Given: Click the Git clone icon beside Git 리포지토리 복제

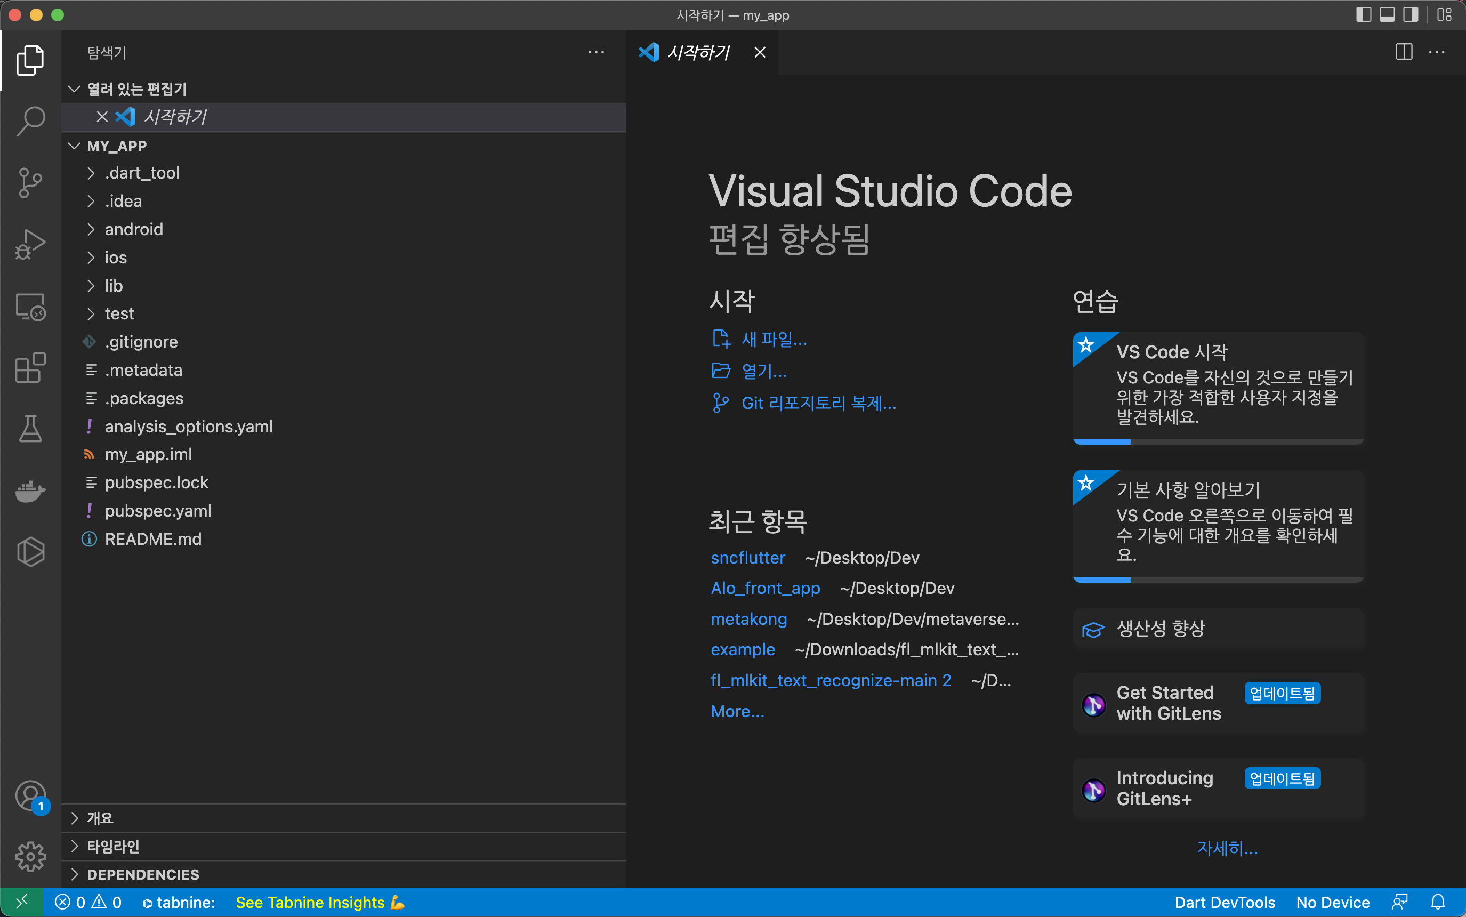Looking at the screenshot, I should pyautogui.click(x=721, y=403).
